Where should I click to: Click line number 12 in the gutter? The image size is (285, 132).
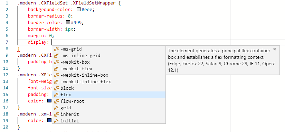pyautogui.click(x=6, y=75)
